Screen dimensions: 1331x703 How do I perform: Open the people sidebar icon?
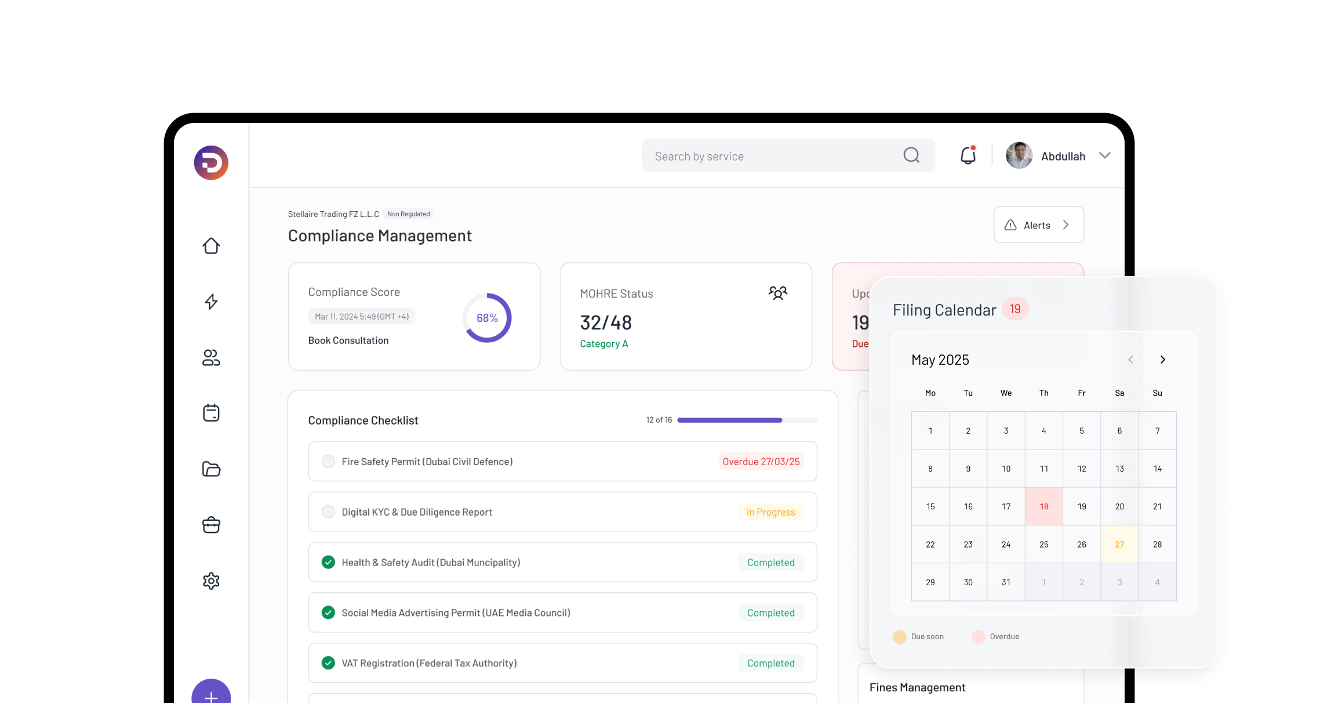(211, 358)
